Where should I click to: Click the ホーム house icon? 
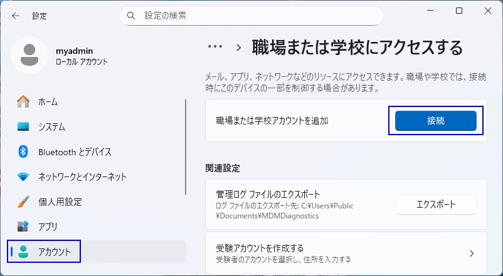point(23,101)
